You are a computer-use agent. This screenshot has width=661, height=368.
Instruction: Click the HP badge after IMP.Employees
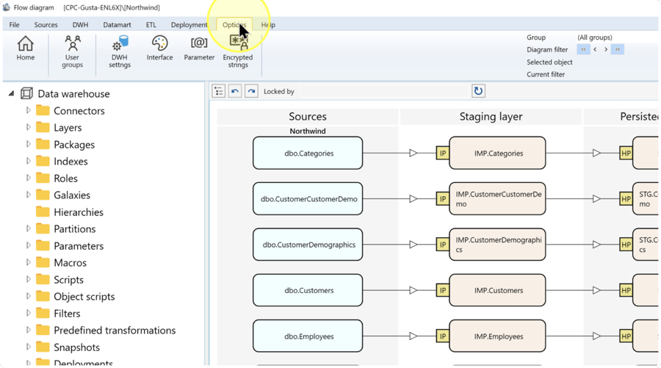point(626,336)
